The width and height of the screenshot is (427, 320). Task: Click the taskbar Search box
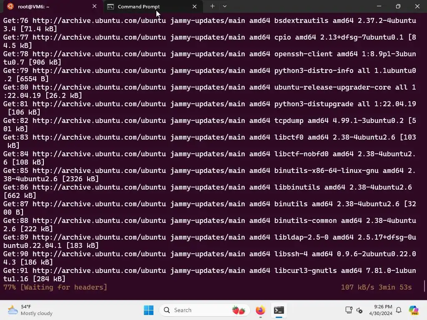point(204,310)
